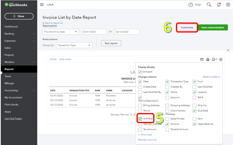233x145 pixels.
Task: Click the TRANSACTION TYPE column header
Action: (x=79, y=91)
